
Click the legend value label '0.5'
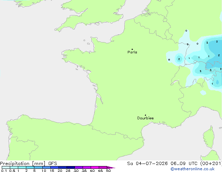click(x=12, y=171)
